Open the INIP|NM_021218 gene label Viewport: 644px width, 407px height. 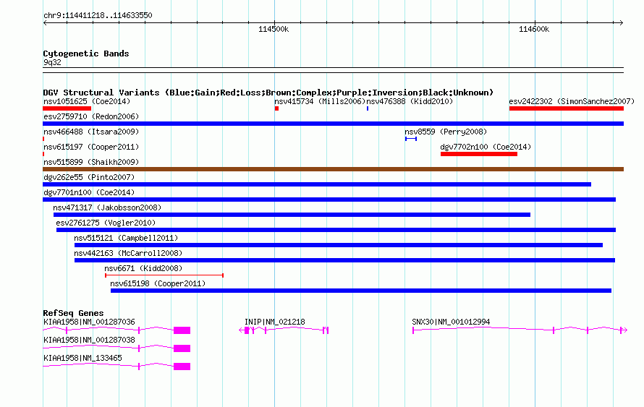(x=275, y=322)
